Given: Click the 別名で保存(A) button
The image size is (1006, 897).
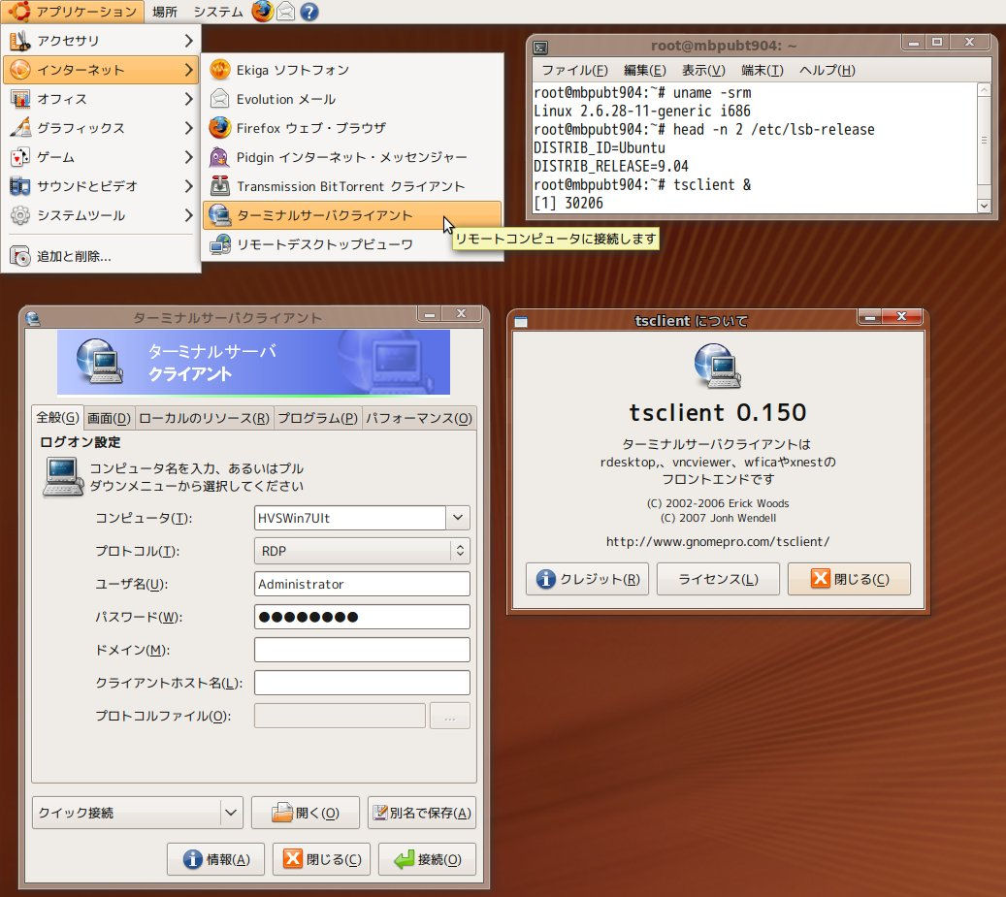Looking at the screenshot, I should click(422, 813).
